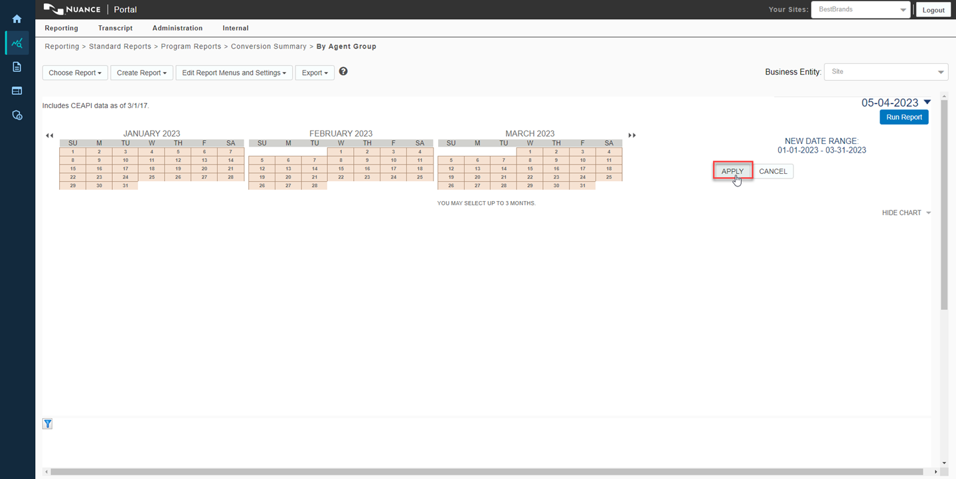Collapse chart using HIDE CHART toggle
956x479 pixels.
pos(906,213)
